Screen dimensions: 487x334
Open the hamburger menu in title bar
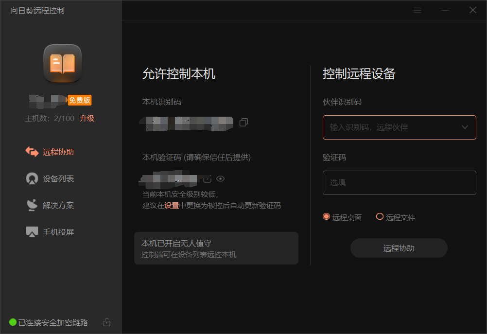[417, 10]
